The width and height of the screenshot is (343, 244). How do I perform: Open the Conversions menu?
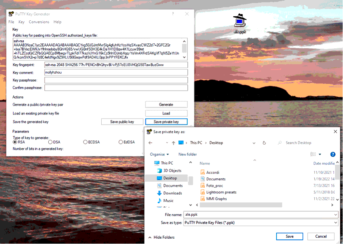pos(39,22)
